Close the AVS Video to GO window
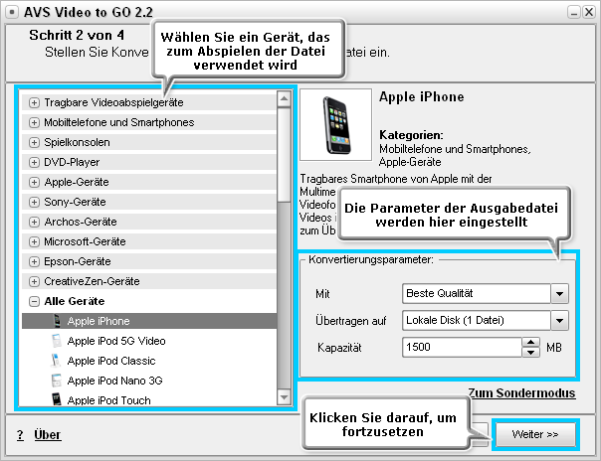This screenshot has width=601, height=461. pyautogui.click(x=588, y=12)
